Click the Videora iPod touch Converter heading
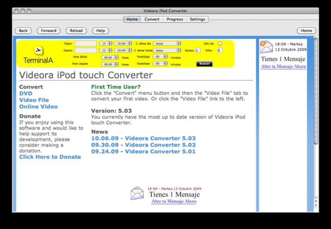This screenshot has height=229, width=331. tap(86, 75)
